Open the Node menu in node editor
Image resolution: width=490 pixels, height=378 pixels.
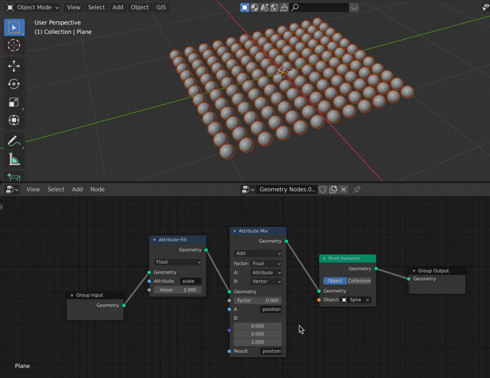[97, 189]
